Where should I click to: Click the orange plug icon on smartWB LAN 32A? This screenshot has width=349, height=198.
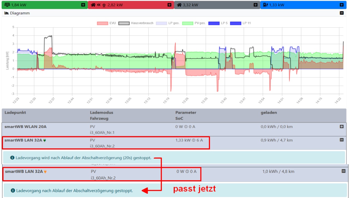click(x=45, y=172)
